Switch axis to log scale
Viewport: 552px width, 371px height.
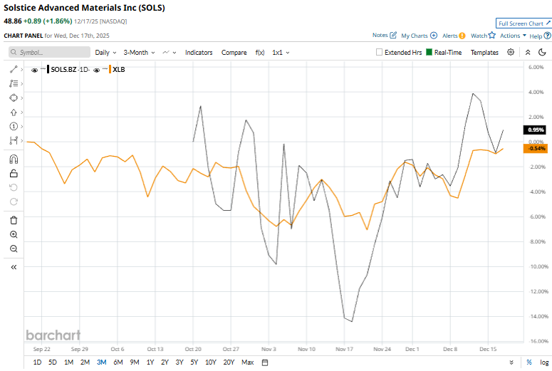coord(544,362)
